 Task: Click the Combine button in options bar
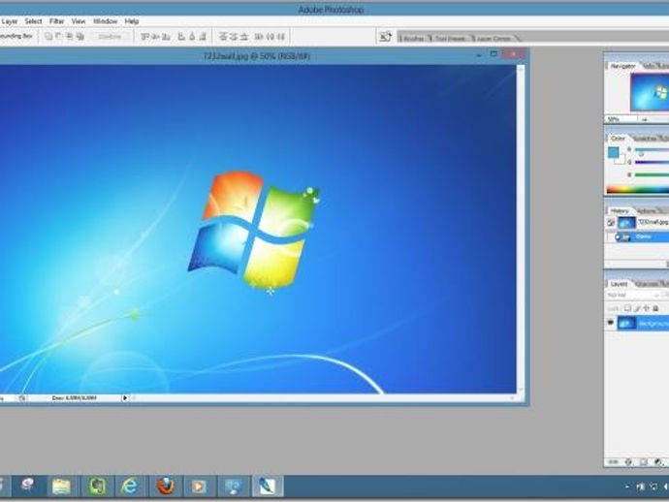(110, 37)
